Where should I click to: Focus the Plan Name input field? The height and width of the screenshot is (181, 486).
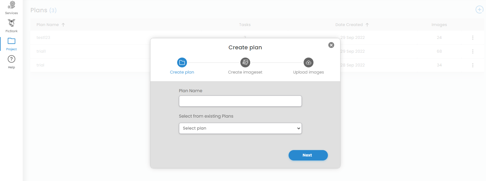[x=240, y=101]
